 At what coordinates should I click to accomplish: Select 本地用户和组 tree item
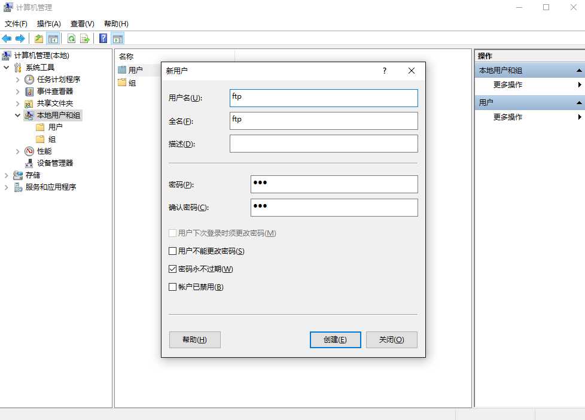pos(59,115)
